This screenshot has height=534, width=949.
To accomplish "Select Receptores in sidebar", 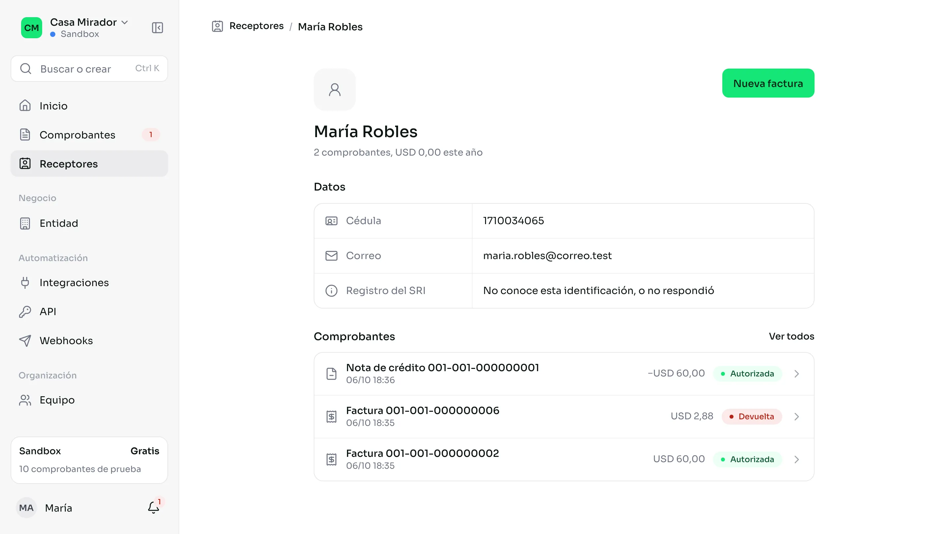I will pyautogui.click(x=89, y=163).
